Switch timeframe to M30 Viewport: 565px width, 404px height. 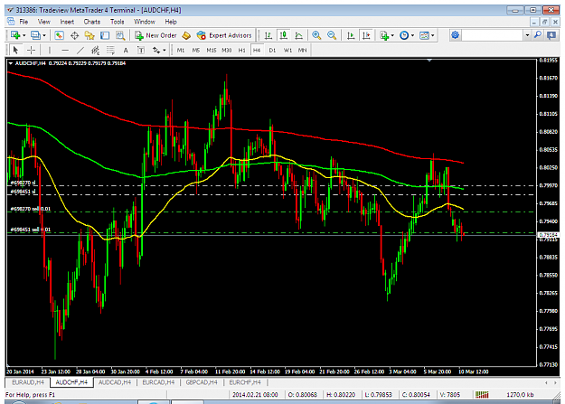[x=226, y=50]
